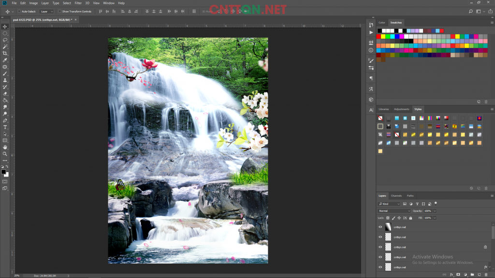Open the Filter menu

78,3
